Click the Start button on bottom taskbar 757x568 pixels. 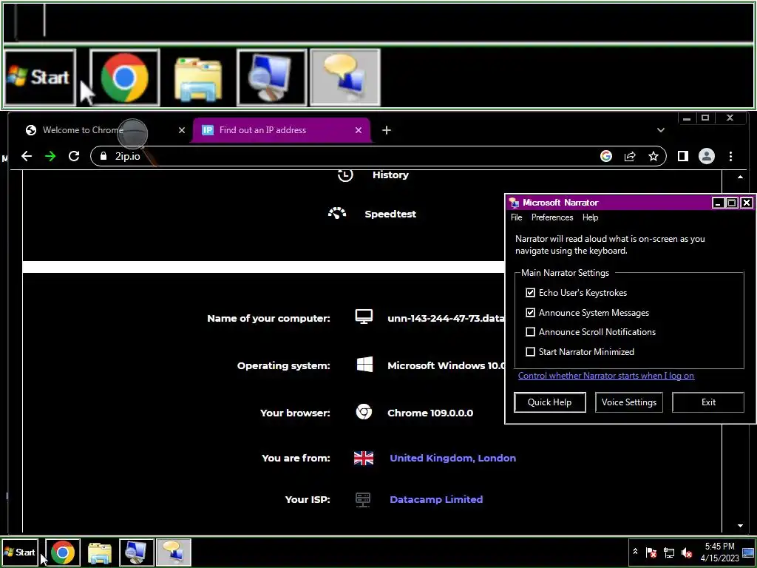pos(20,552)
